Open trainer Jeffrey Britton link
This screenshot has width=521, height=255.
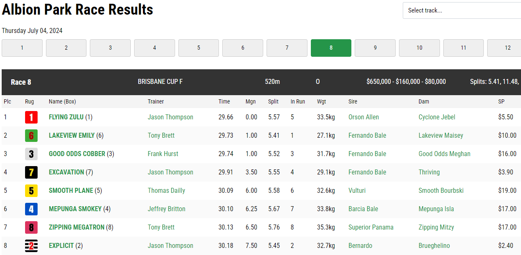[166, 209]
